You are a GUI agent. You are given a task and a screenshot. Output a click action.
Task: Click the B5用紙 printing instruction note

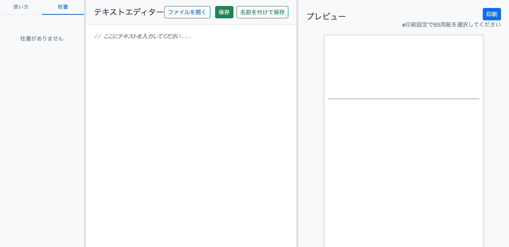point(451,24)
